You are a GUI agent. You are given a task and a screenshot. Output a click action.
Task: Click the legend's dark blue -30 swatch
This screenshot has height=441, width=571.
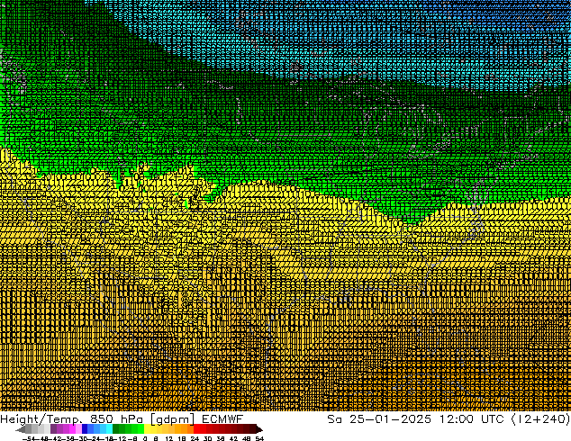click(85, 429)
